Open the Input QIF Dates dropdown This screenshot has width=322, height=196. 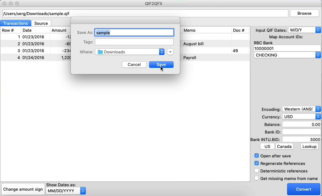coord(304,30)
